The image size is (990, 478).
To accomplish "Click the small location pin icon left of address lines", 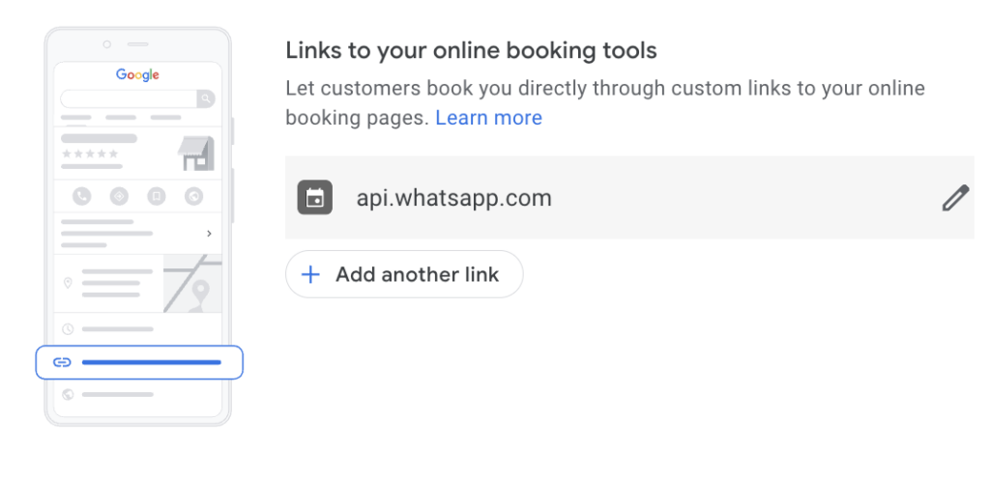I will pyautogui.click(x=68, y=283).
